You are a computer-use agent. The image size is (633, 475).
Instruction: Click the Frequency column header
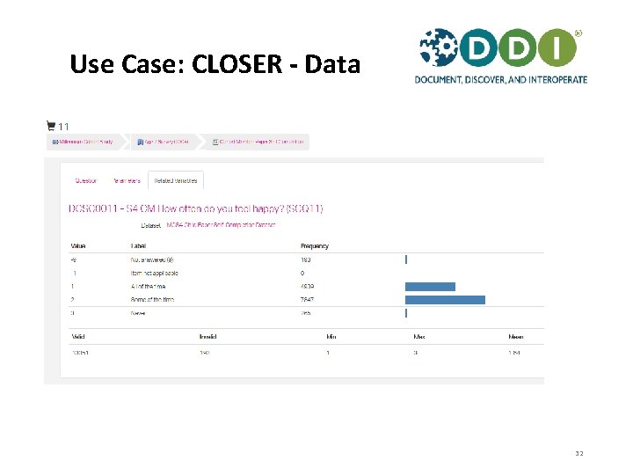click(315, 245)
